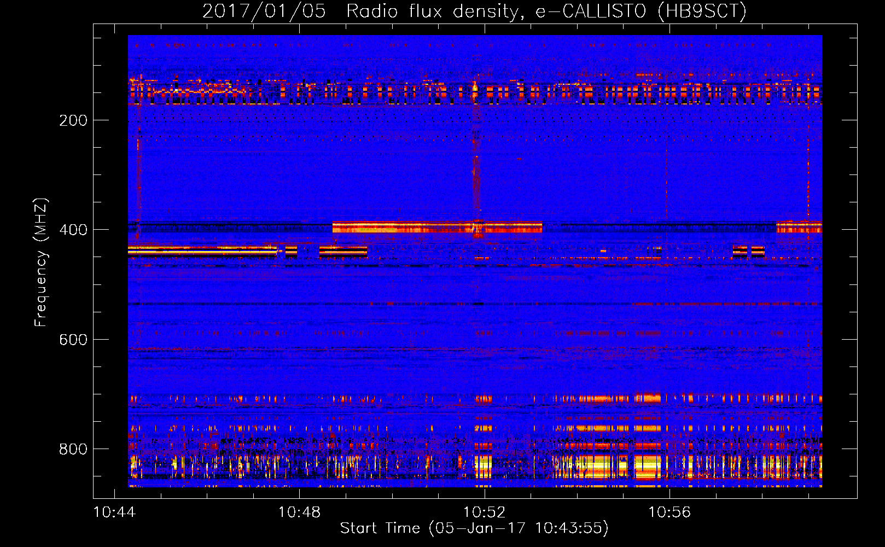
Task: Select the 10:44 time tick label
Action: pos(114,513)
